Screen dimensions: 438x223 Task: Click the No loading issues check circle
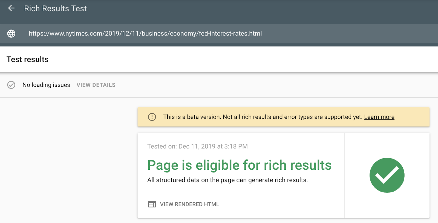click(11, 85)
